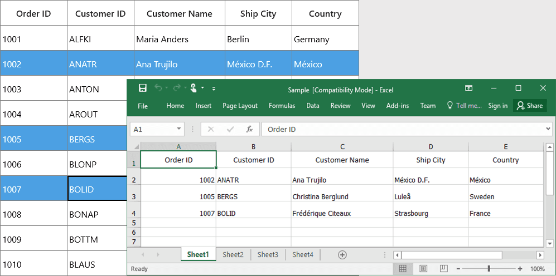556x276 pixels.
Task: Click Maria Anders cell in background grid
Action: tap(180, 39)
